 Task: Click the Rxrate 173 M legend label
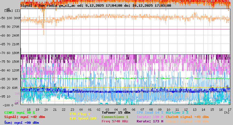coord(150,121)
